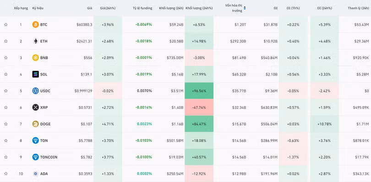
Task: Toggle the star for BNB
Action: click(6, 58)
